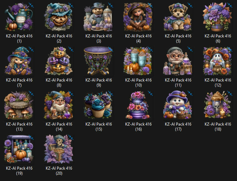This screenshot has height=181, width=237.
Task: Pick the ghost with orange hat thumbnail (12)
Action: pos(218,61)
